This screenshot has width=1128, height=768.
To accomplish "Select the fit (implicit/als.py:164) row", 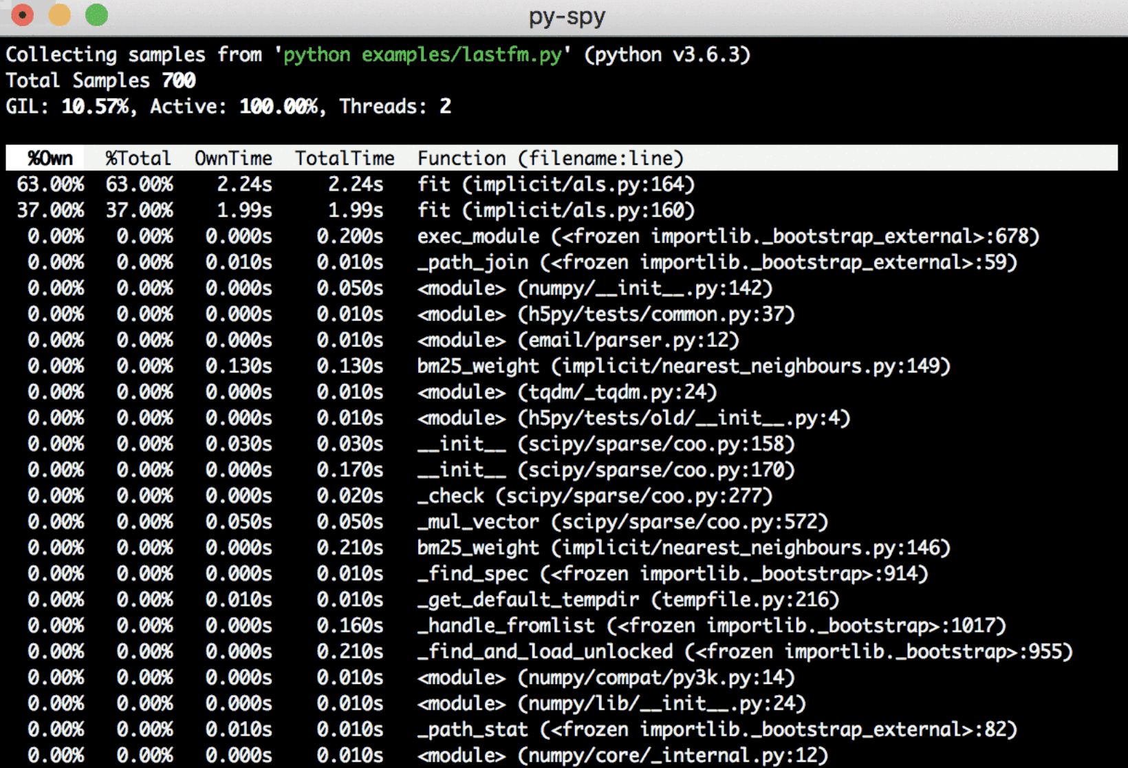I will coord(562,184).
